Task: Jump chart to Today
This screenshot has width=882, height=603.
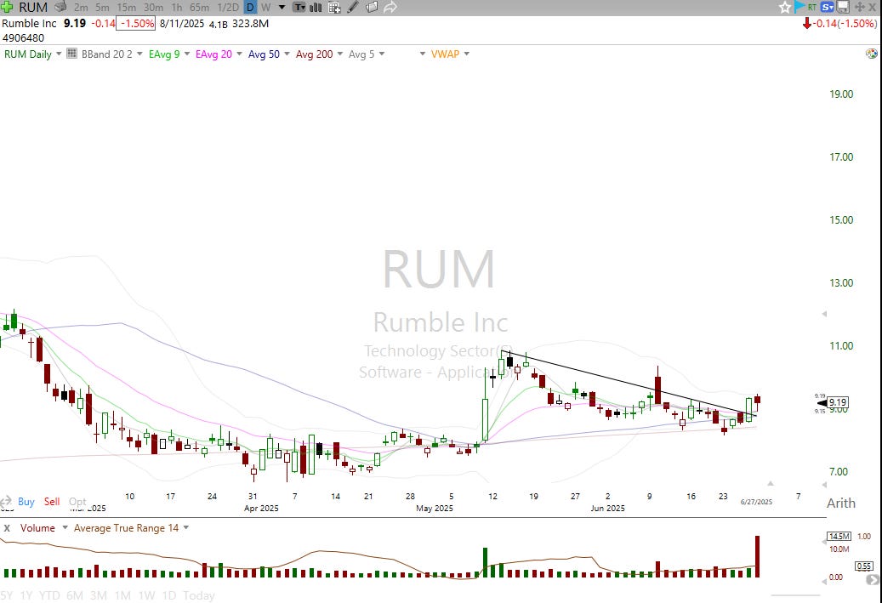Action: tap(198, 595)
